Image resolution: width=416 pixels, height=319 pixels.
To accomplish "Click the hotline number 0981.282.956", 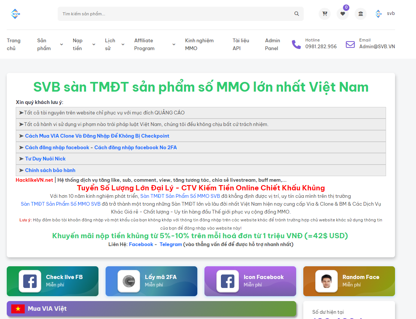I will 321,47.
